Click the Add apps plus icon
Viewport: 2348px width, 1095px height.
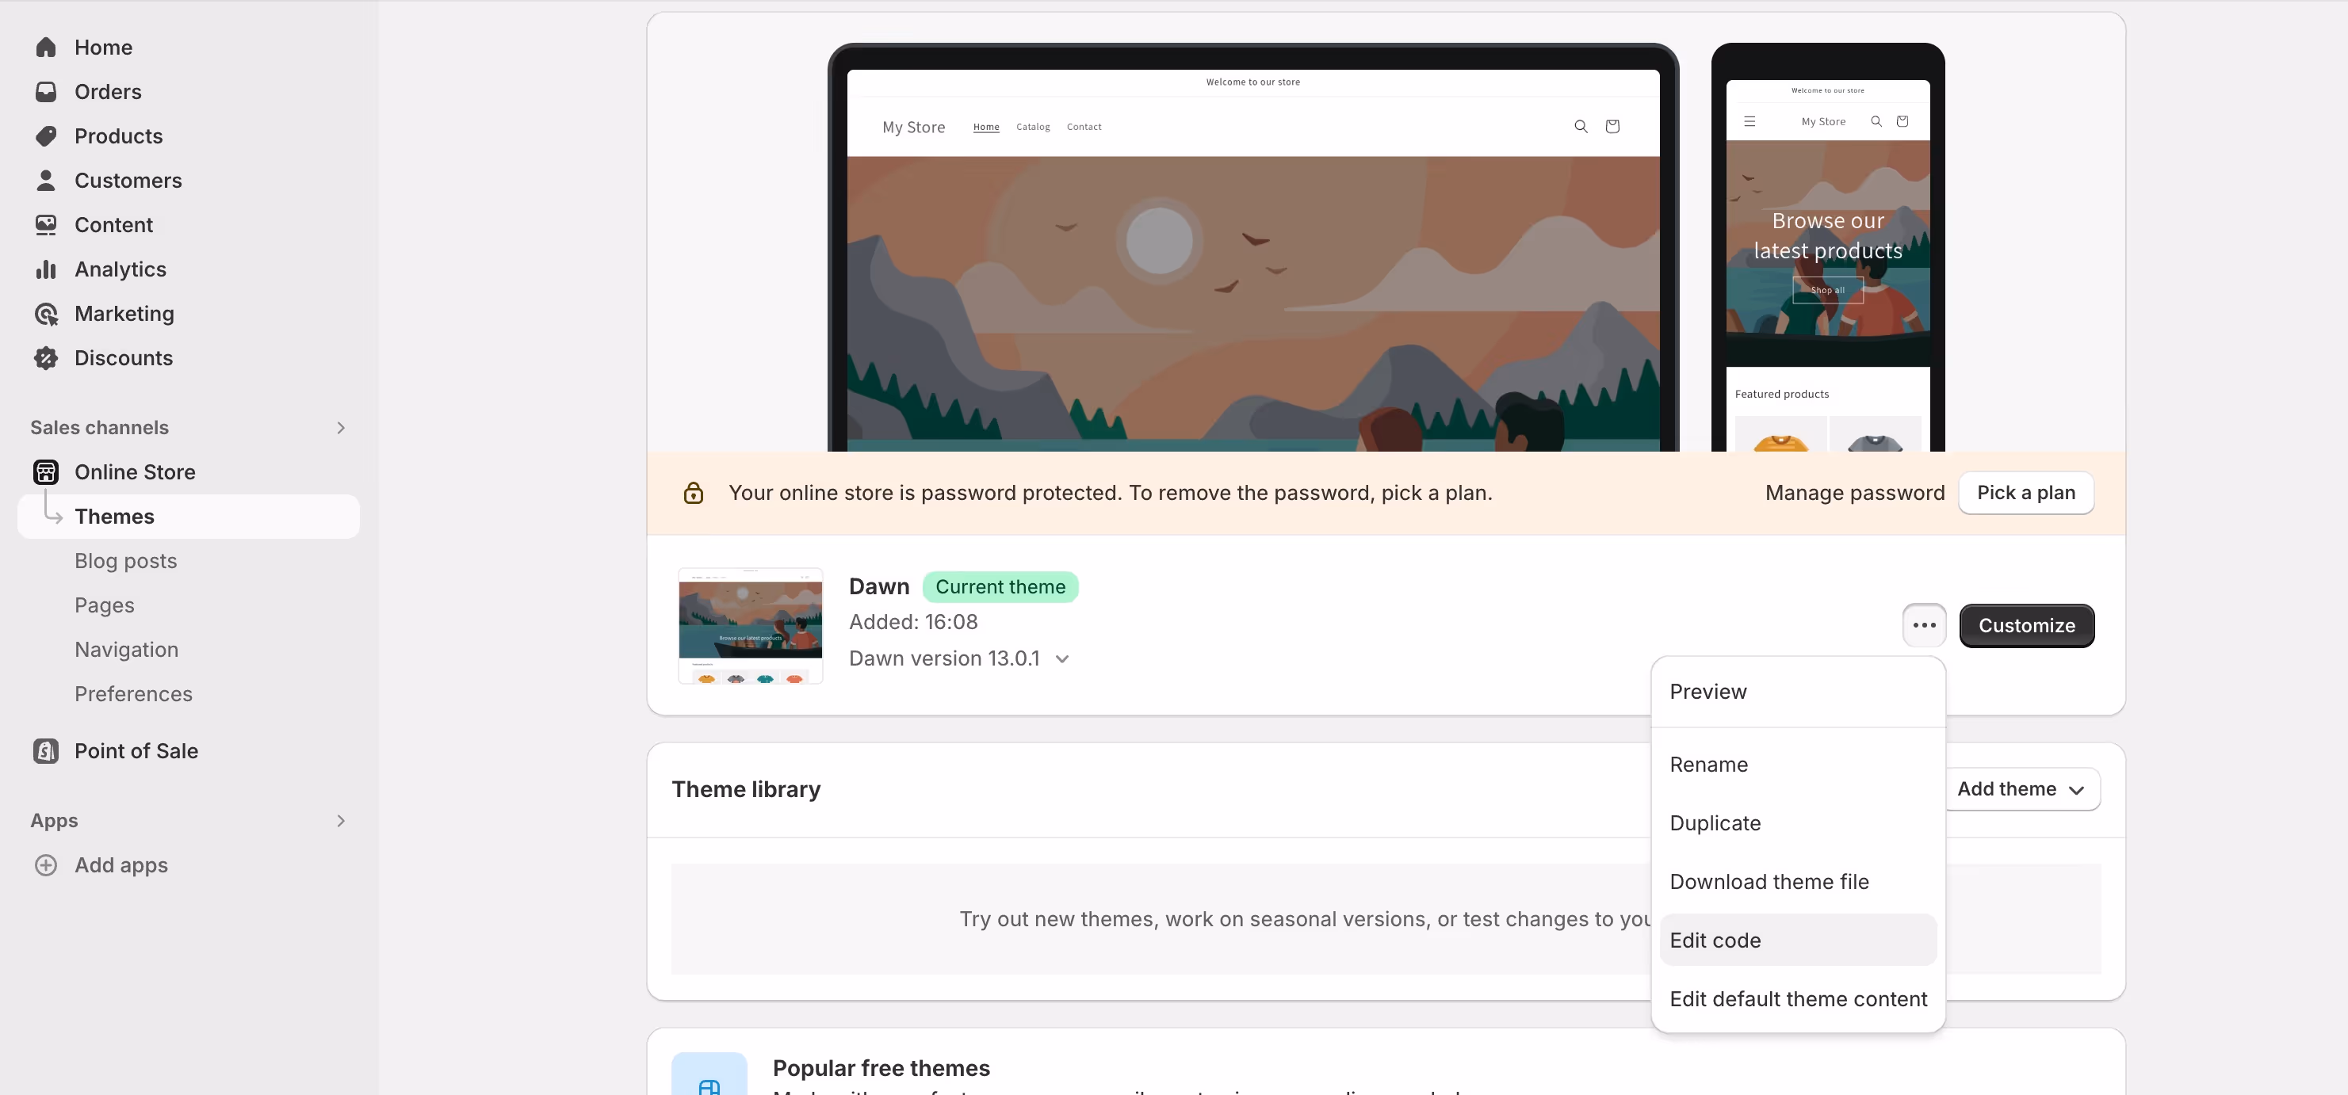coord(45,865)
